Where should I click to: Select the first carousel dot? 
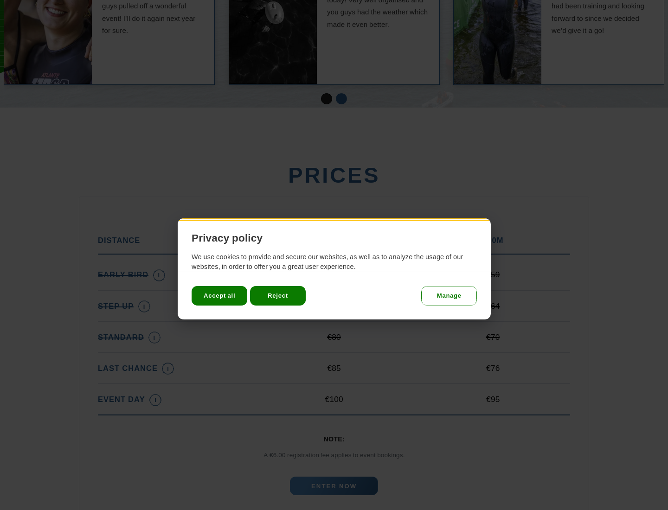tap(327, 99)
